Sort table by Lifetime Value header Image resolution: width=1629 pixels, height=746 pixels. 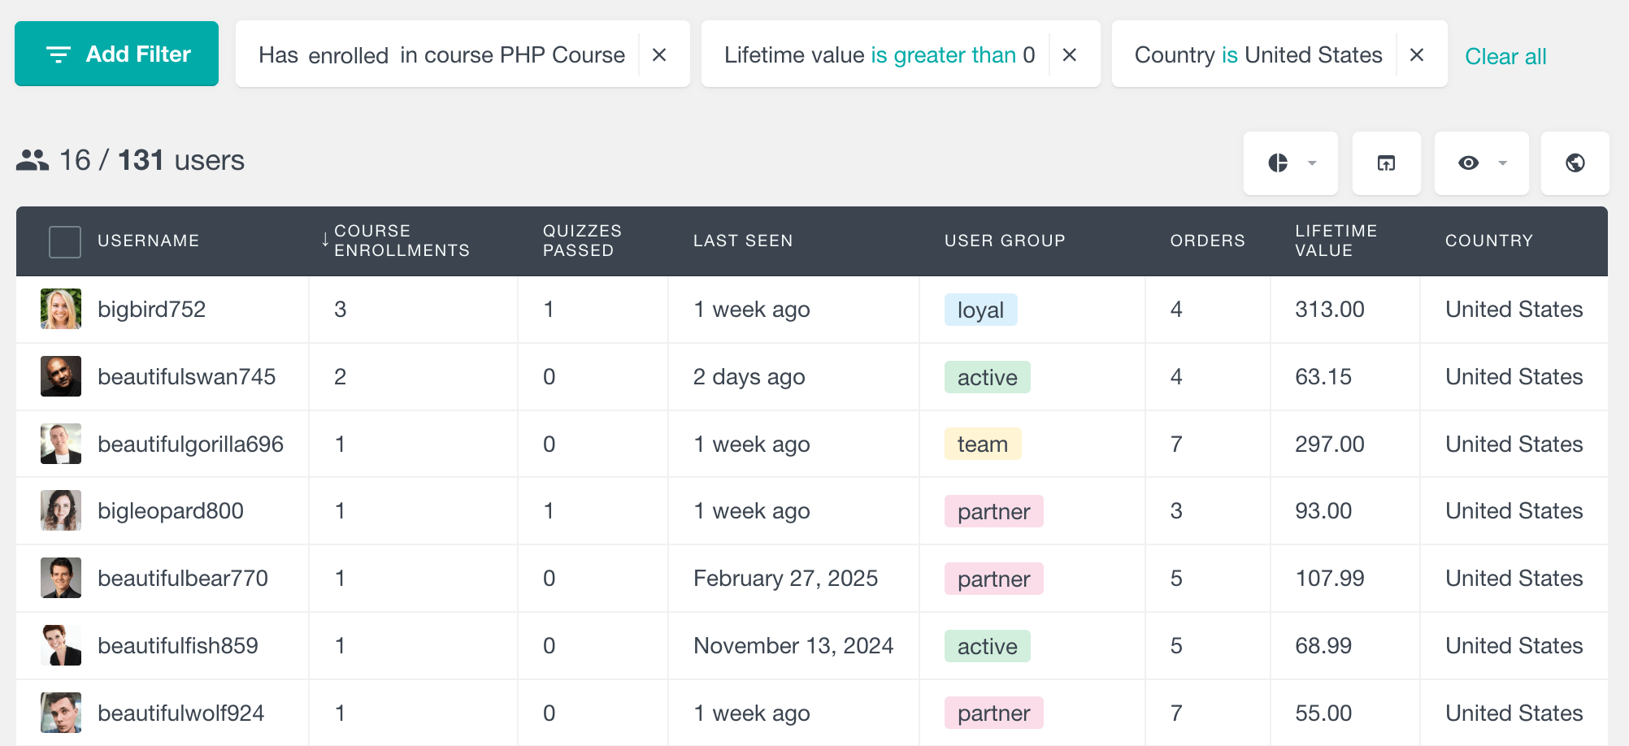point(1336,241)
